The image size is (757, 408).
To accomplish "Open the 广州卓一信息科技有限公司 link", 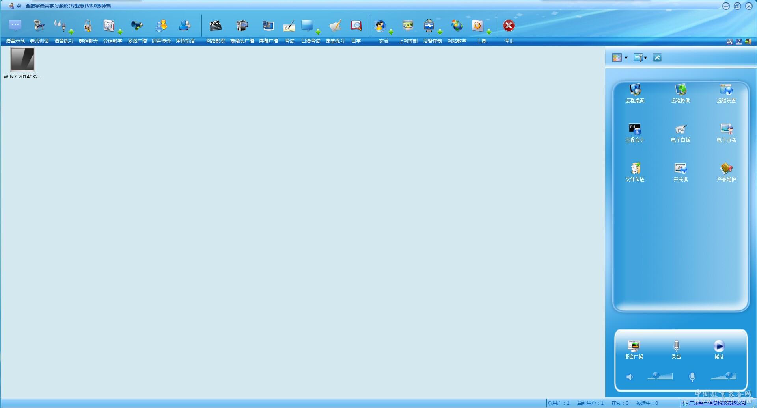I will (717, 403).
